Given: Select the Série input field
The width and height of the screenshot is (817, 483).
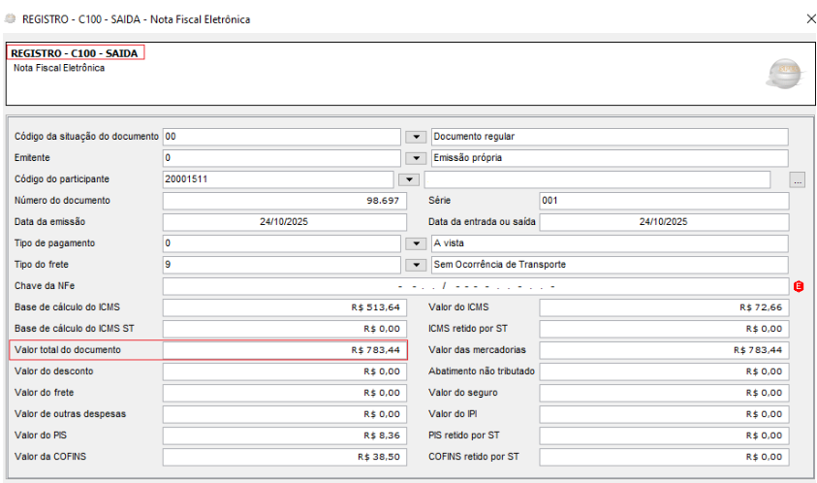Looking at the screenshot, I should pyautogui.click(x=663, y=201).
